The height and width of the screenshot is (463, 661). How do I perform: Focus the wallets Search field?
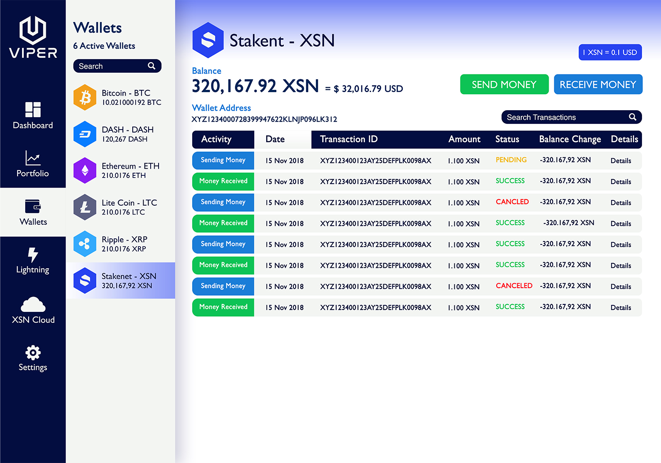pos(117,66)
